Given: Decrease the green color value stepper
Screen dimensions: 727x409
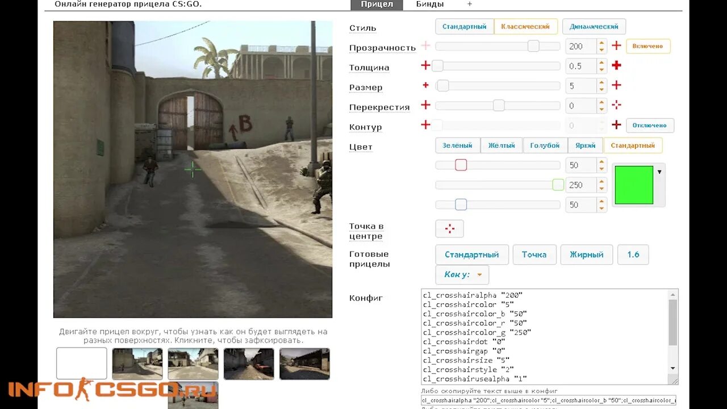Looking at the screenshot, I should coord(601,189).
